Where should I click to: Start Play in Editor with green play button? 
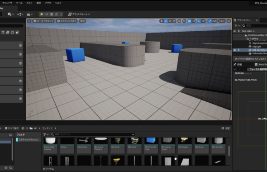pos(42,14)
